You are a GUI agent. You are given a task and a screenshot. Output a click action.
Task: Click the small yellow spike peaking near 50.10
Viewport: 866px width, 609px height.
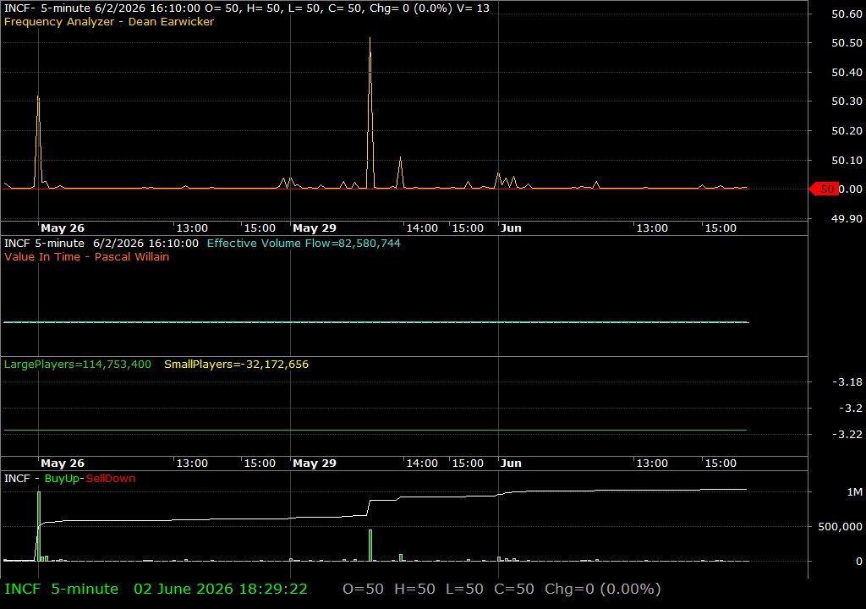[400, 173]
